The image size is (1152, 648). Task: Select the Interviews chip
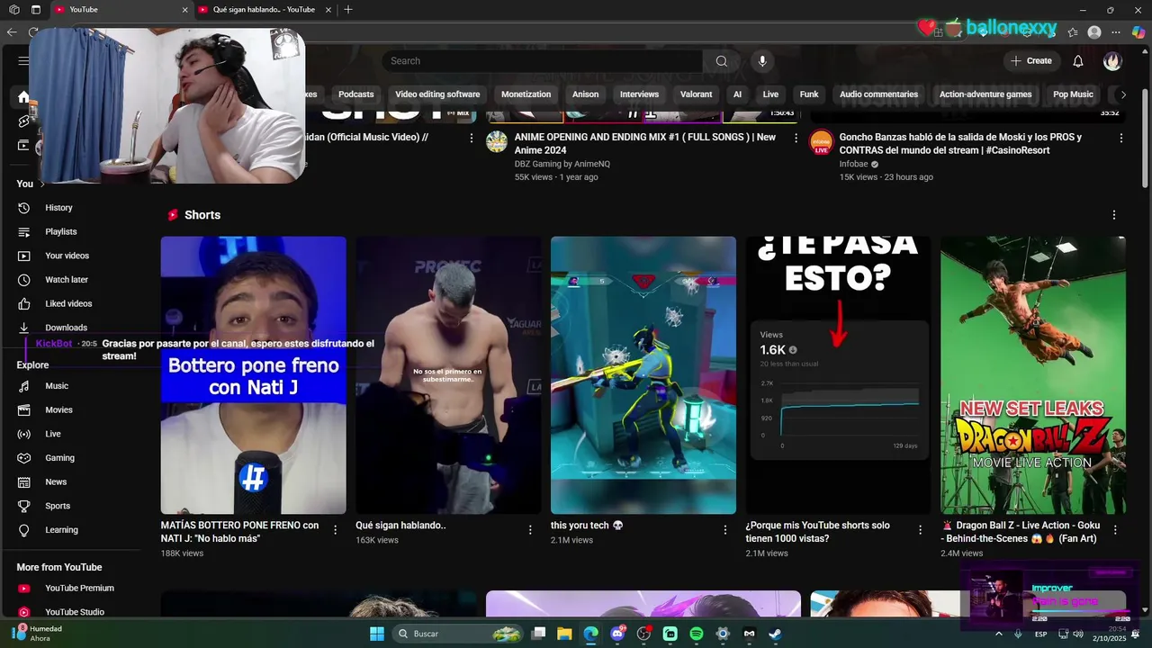(639, 94)
